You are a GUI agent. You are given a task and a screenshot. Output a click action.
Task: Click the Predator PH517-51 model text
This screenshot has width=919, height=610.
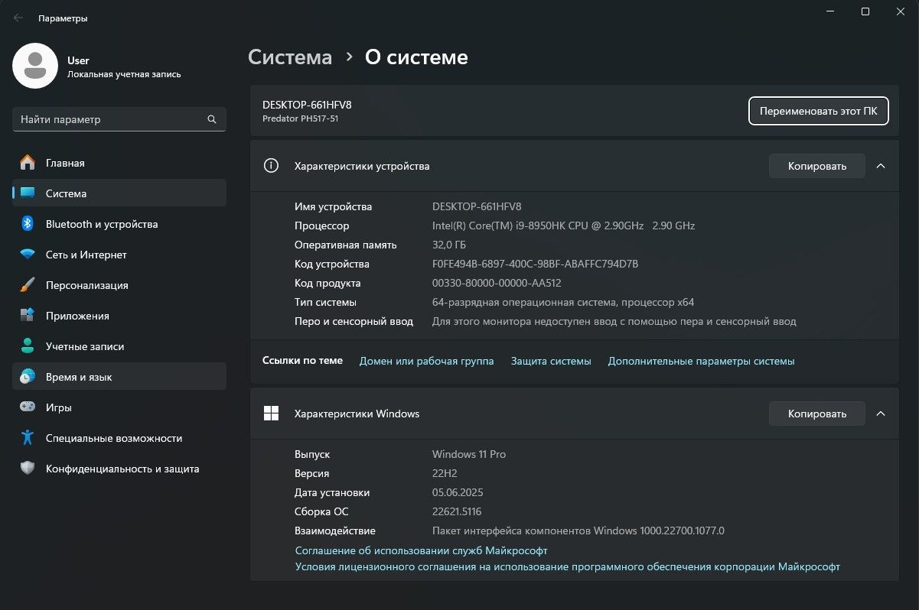[x=300, y=119]
